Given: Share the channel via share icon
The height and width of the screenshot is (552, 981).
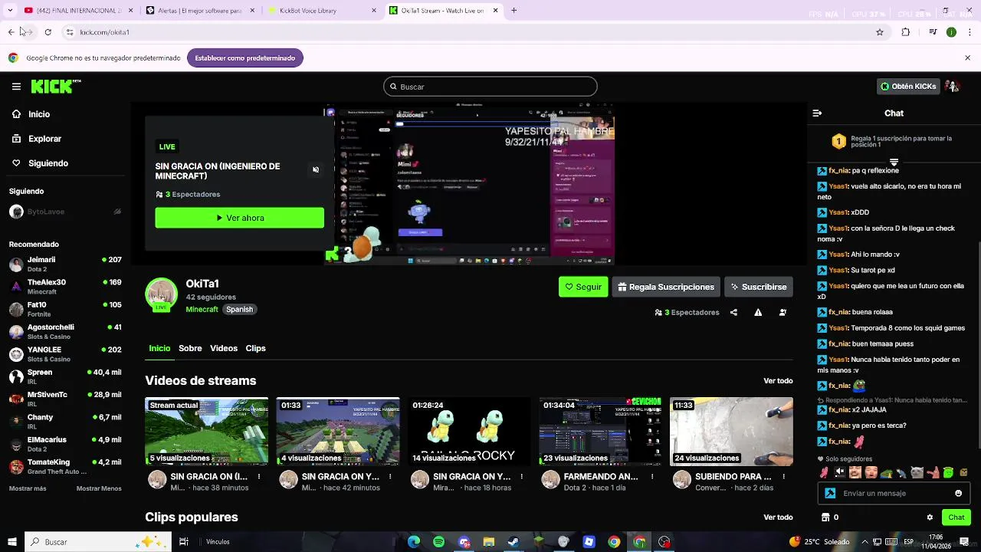Looking at the screenshot, I should pos(733,313).
